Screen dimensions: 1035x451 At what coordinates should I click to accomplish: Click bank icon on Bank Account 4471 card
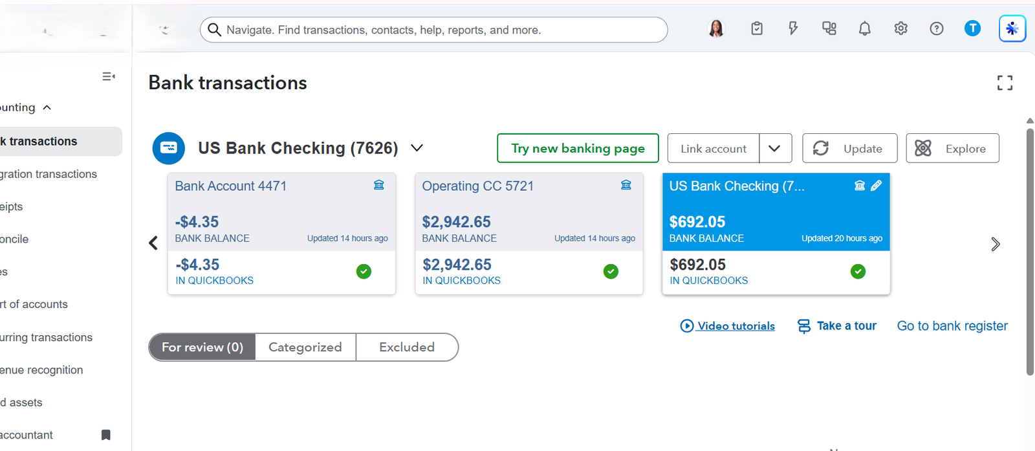[379, 185]
